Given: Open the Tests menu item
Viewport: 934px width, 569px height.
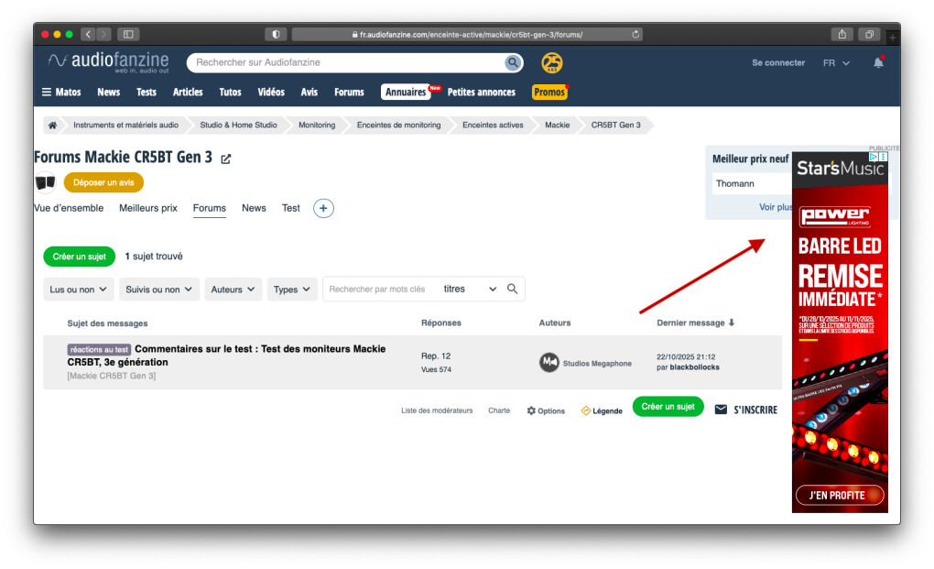Looking at the screenshot, I should tap(146, 92).
